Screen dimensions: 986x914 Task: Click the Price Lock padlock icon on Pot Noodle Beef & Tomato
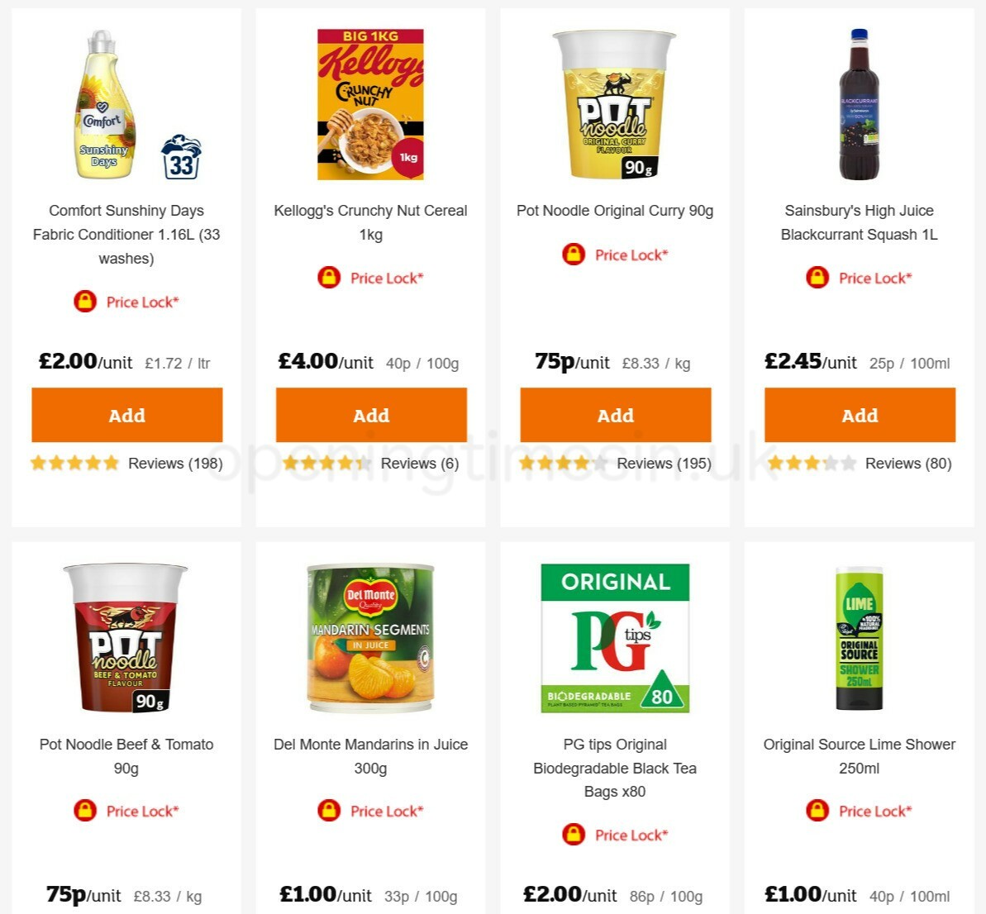tap(83, 811)
